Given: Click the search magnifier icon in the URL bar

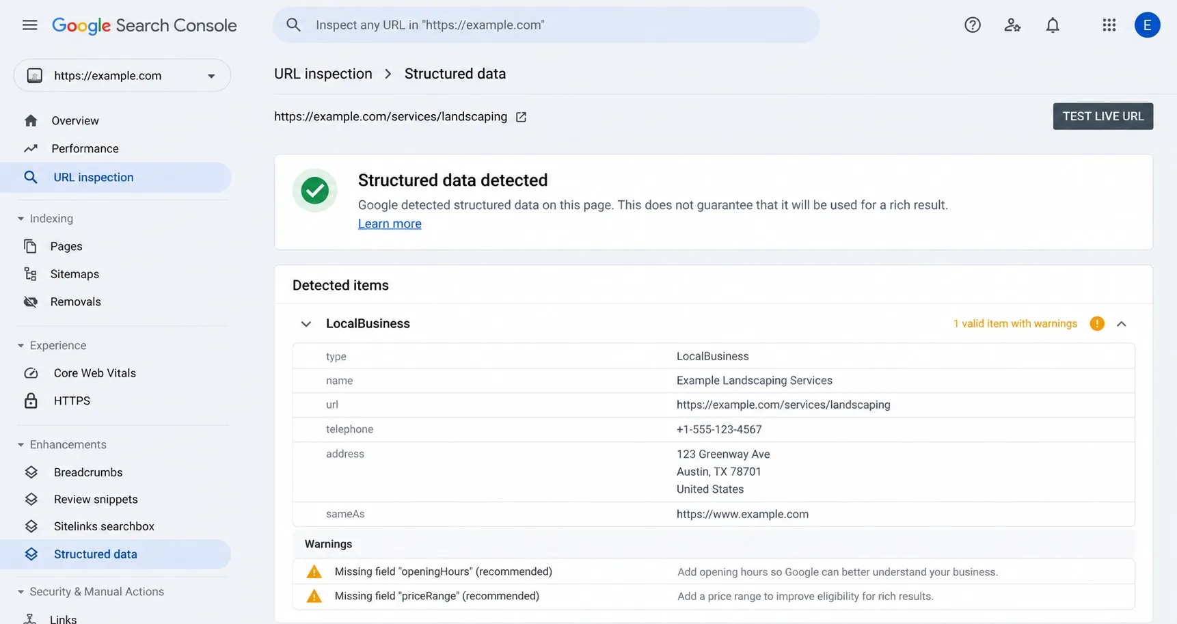Looking at the screenshot, I should (293, 25).
